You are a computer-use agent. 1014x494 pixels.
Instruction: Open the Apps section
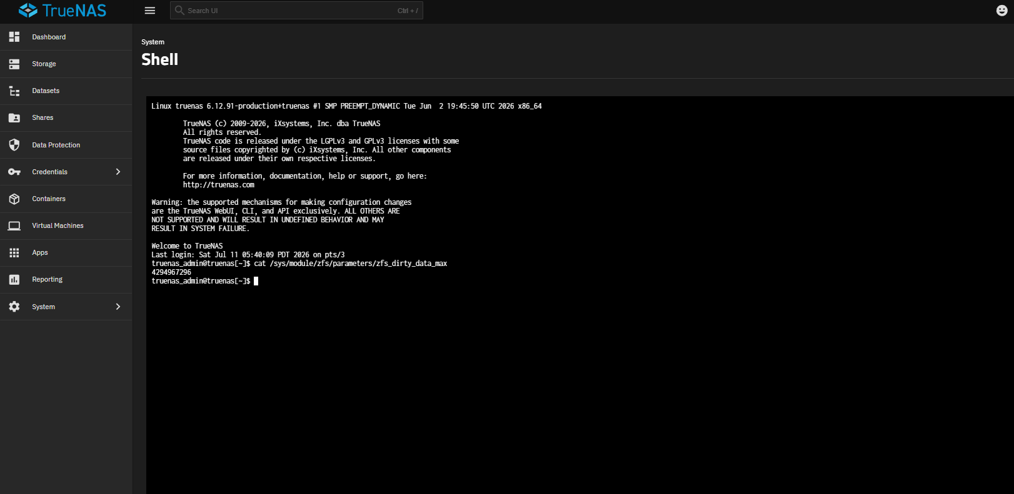pos(66,252)
